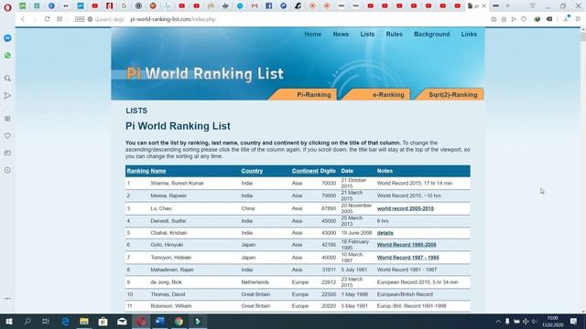Open Speed Dial start page icon in toolbar
The width and height of the screenshot is (586, 329).
(x=60, y=19)
